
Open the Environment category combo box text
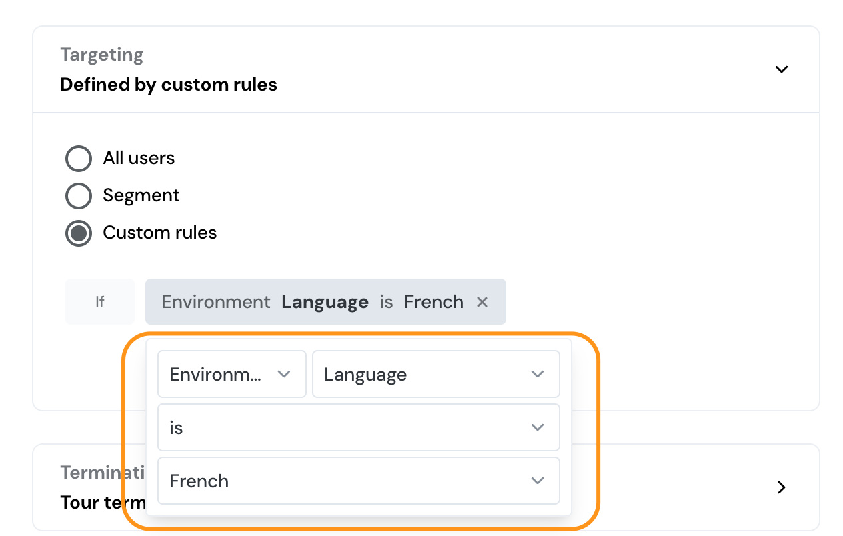click(215, 375)
